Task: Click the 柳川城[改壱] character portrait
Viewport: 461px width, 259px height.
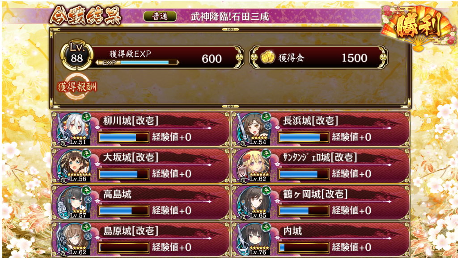Action: [x=73, y=129]
